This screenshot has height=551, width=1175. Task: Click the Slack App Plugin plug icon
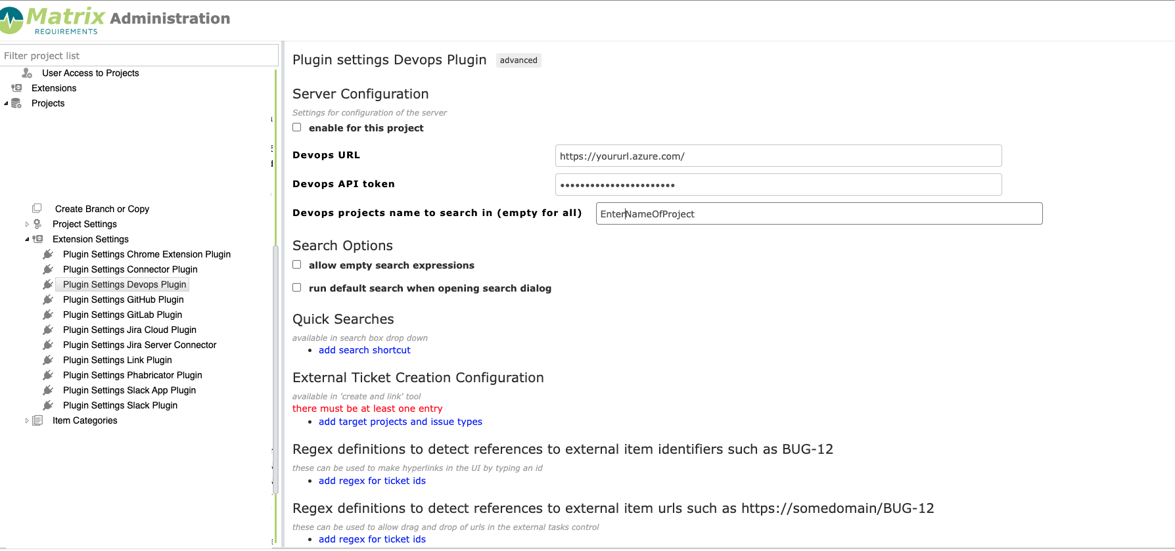pyautogui.click(x=48, y=390)
